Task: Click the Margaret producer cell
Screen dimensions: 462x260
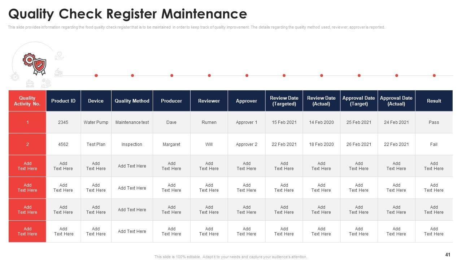Action: [171, 144]
